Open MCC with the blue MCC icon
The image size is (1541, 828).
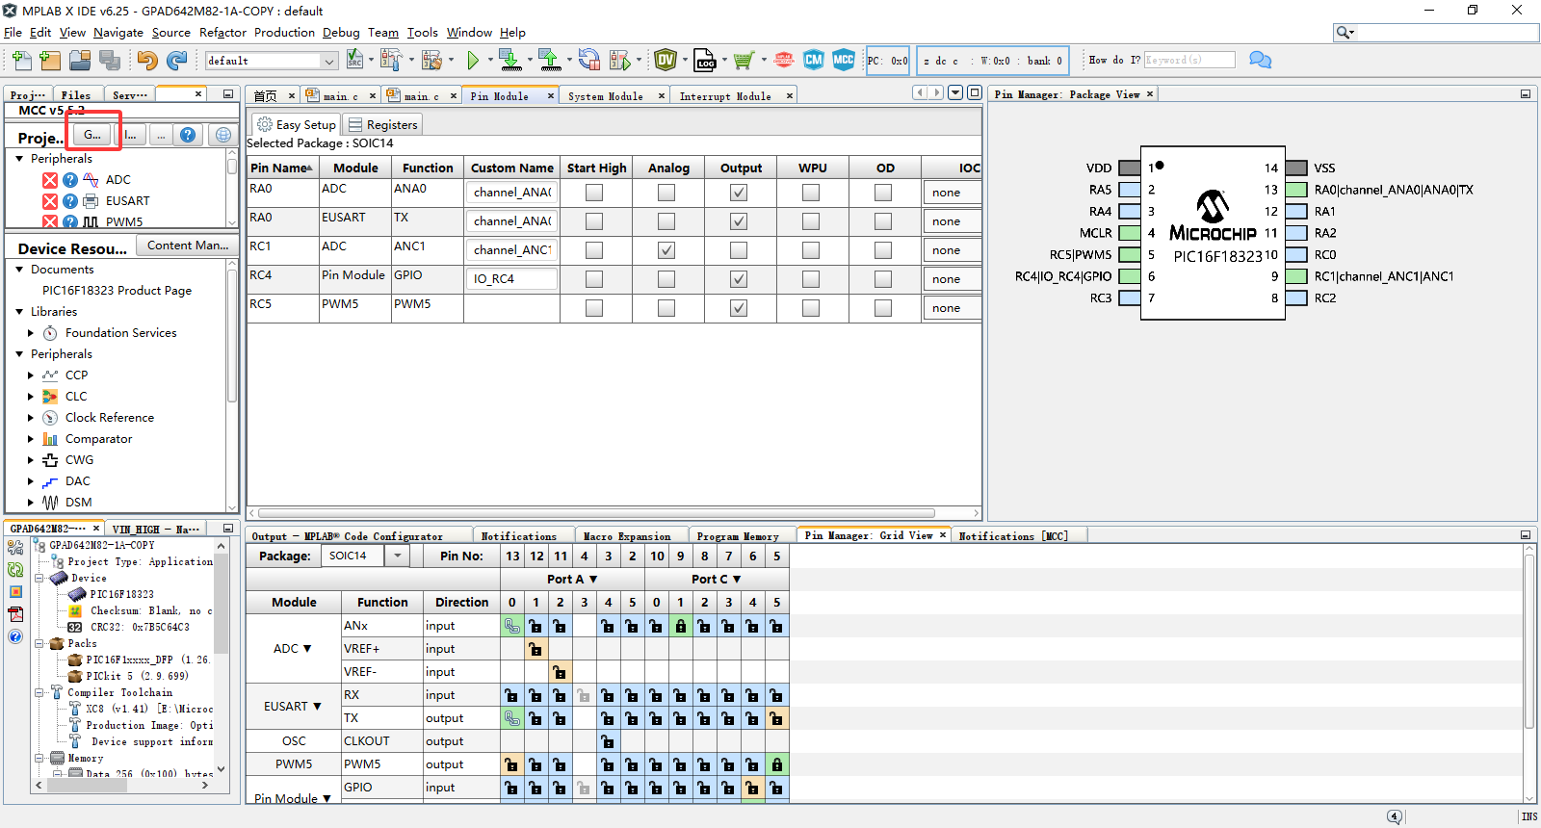tap(844, 60)
